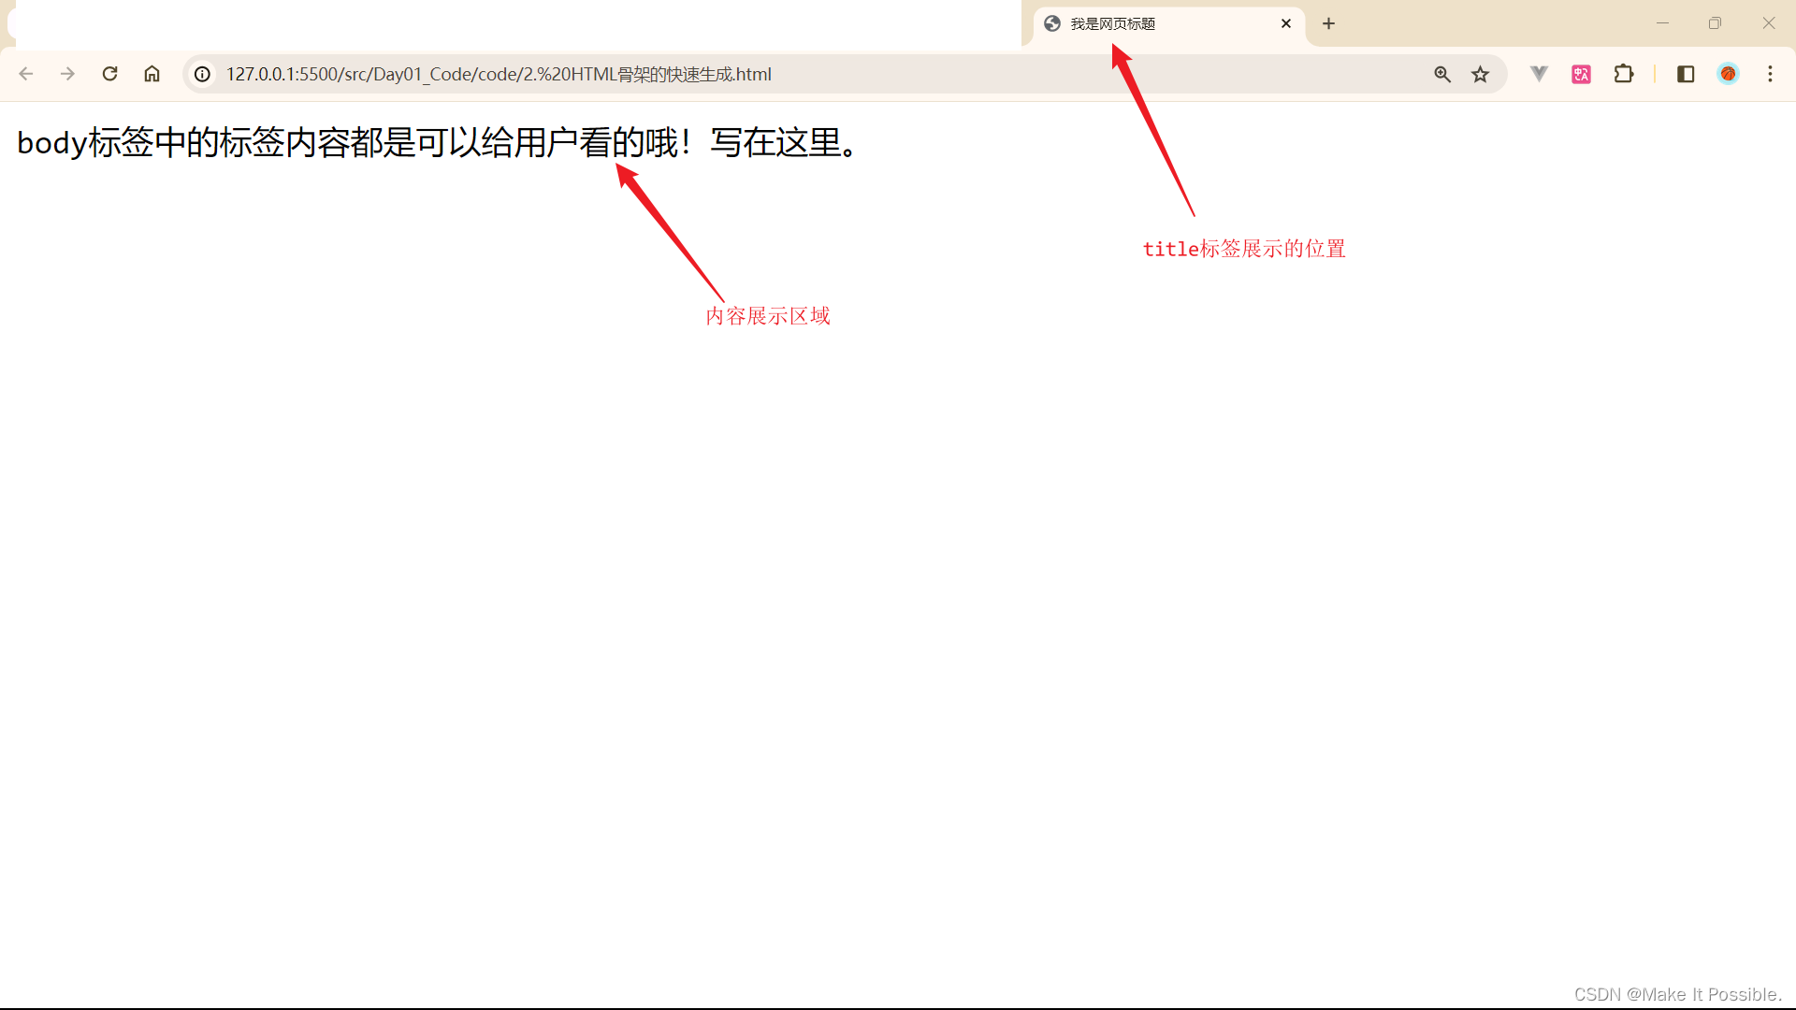This screenshot has width=1796, height=1010.
Task: Click the body标签 paragraph text on page
Action: pos(438,142)
